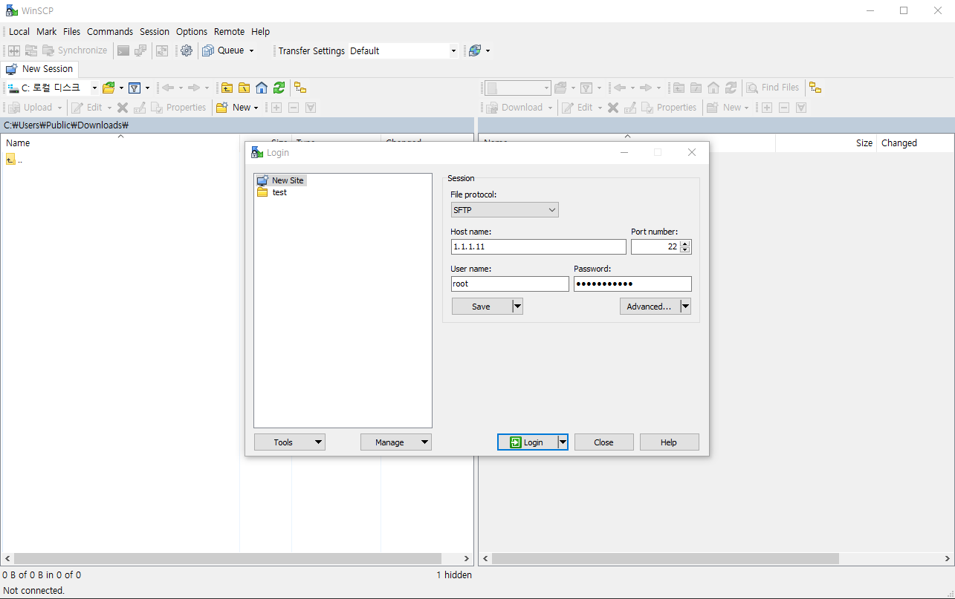Image resolution: width=955 pixels, height=599 pixels.
Task: Increase Port number with up spinner
Action: coord(685,243)
